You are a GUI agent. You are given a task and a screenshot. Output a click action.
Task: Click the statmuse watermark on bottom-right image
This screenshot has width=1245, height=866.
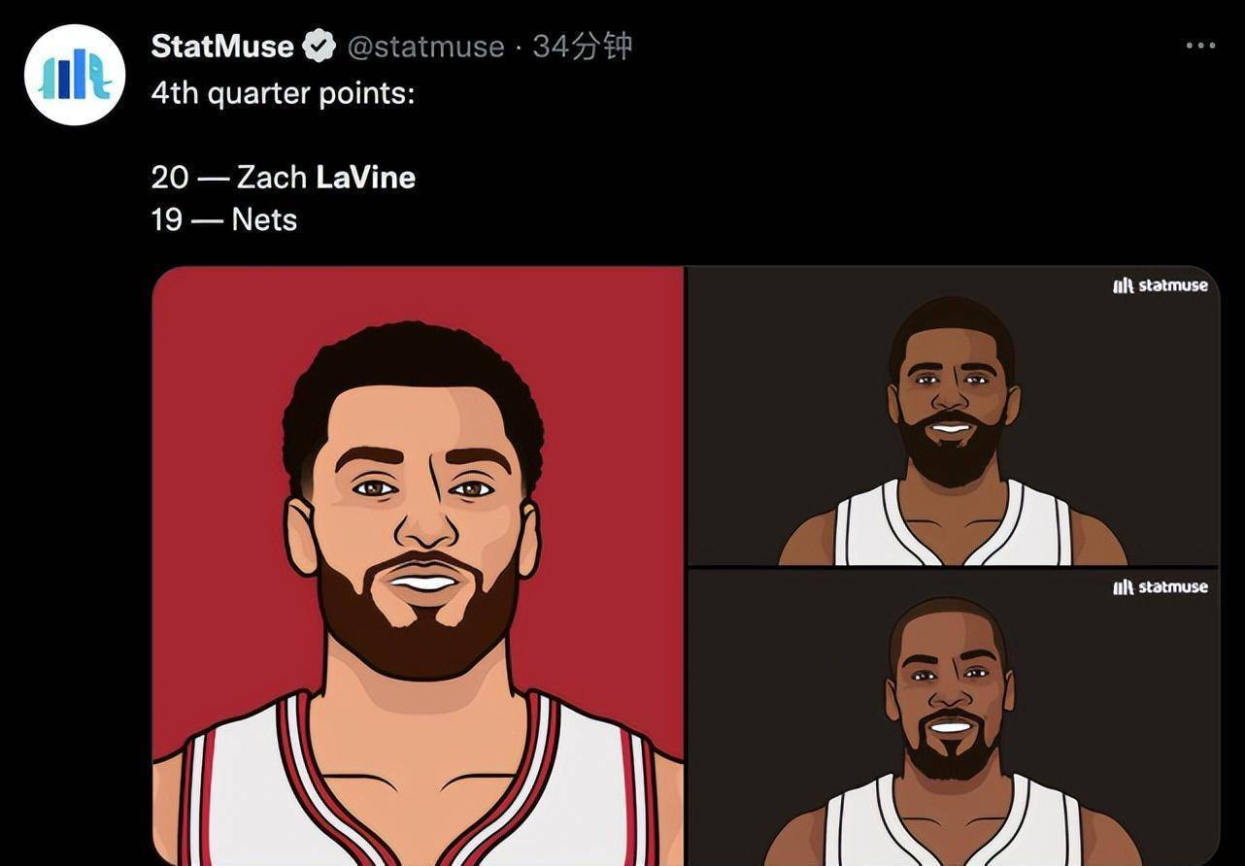[x=1161, y=586]
